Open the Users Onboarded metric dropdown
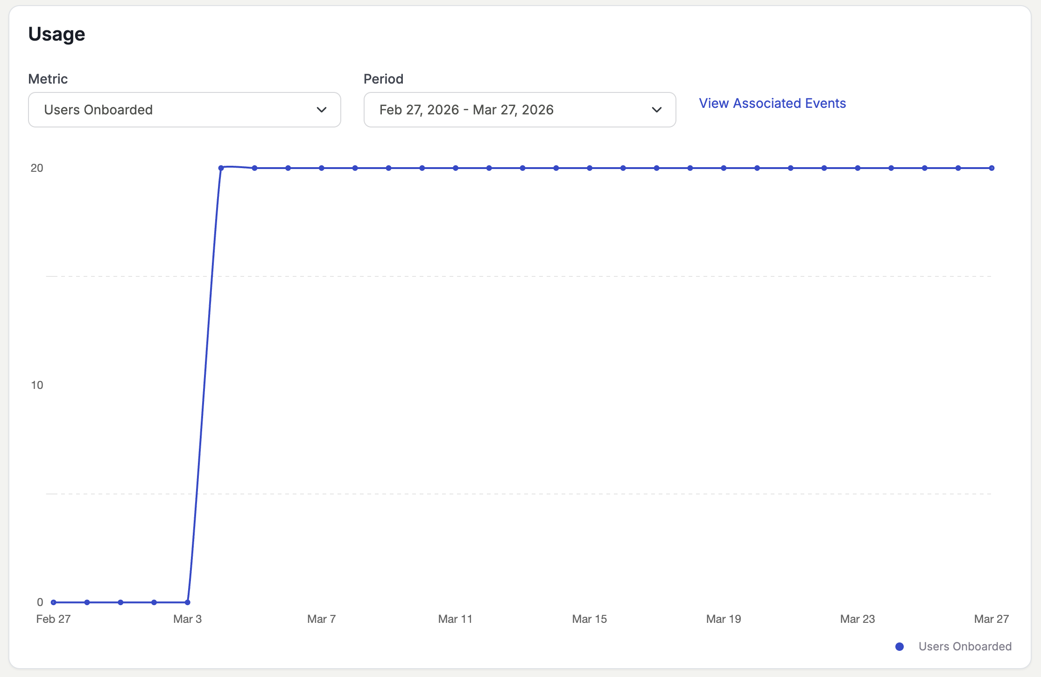The width and height of the screenshot is (1041, 677). [x=184, y=110]
